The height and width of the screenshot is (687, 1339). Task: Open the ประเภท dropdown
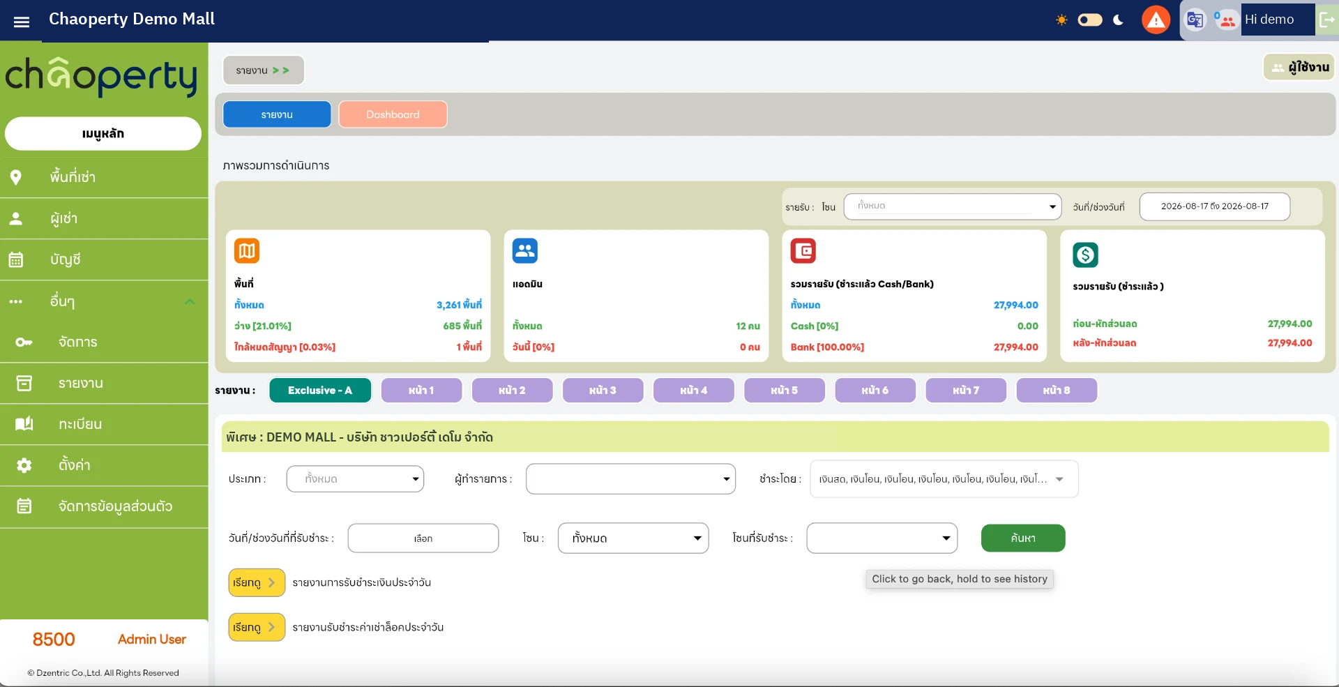click(355, 479)
